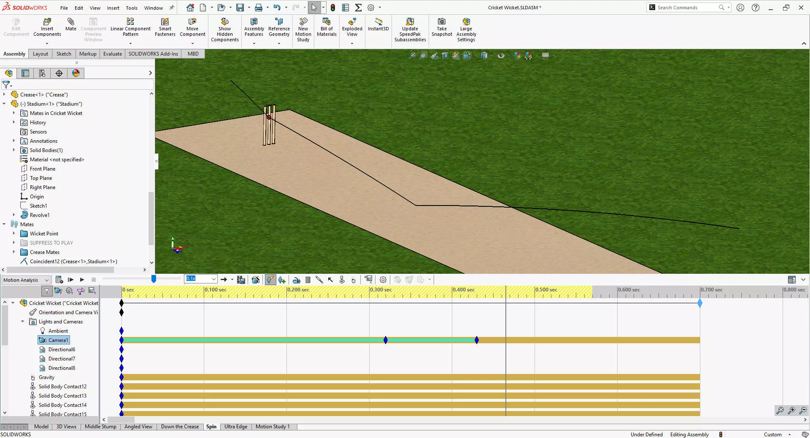This screenshot has height=438, width=810.
Task: Select the Mate tool
Action: (x=70, y=25)
